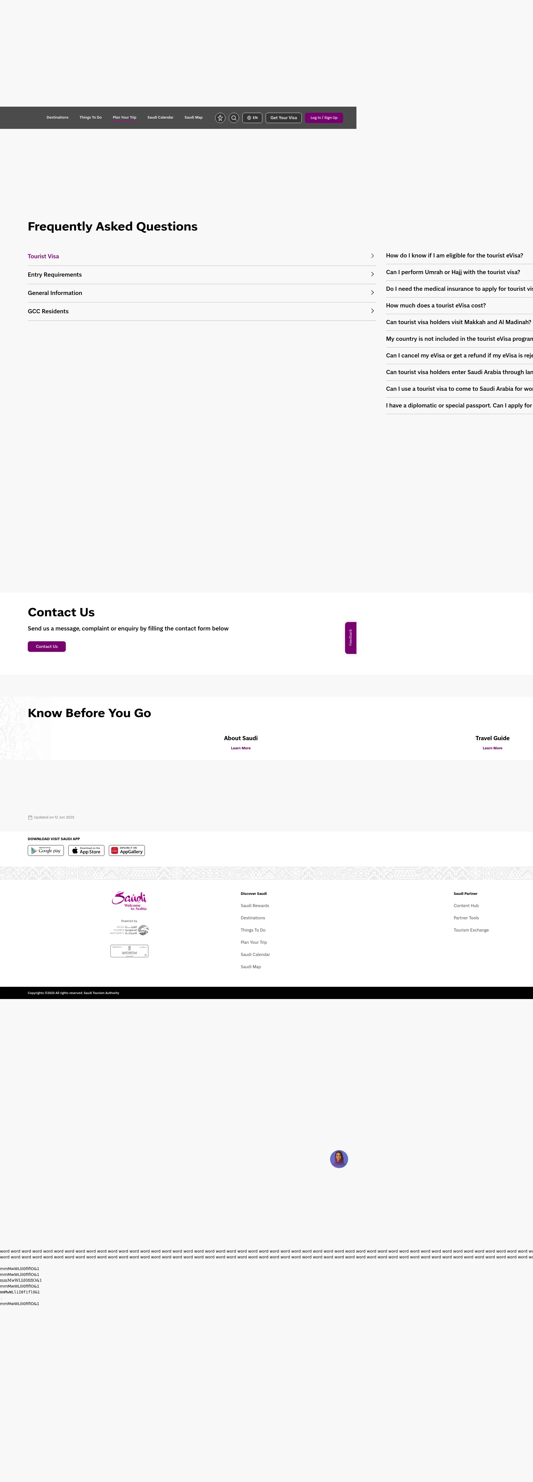533x1482 pixels.
Task: Click the AppGallery download badge
Action: [x=127, y=850]
